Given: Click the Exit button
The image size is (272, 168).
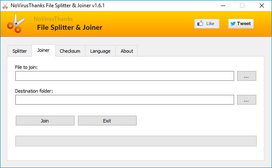Looking at the screenshot, I should pyautogui.click(x=107, y=121).
